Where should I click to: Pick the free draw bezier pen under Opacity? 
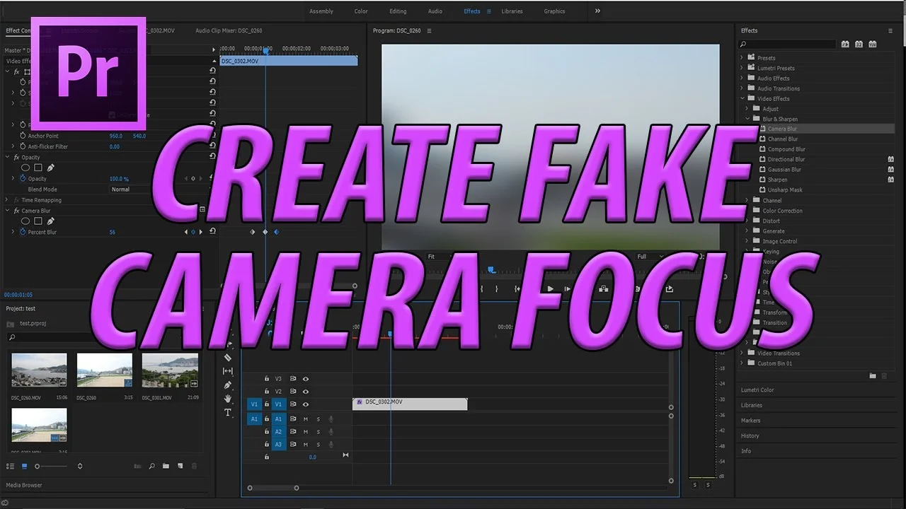pyautogui.click(x=51, y=168)
